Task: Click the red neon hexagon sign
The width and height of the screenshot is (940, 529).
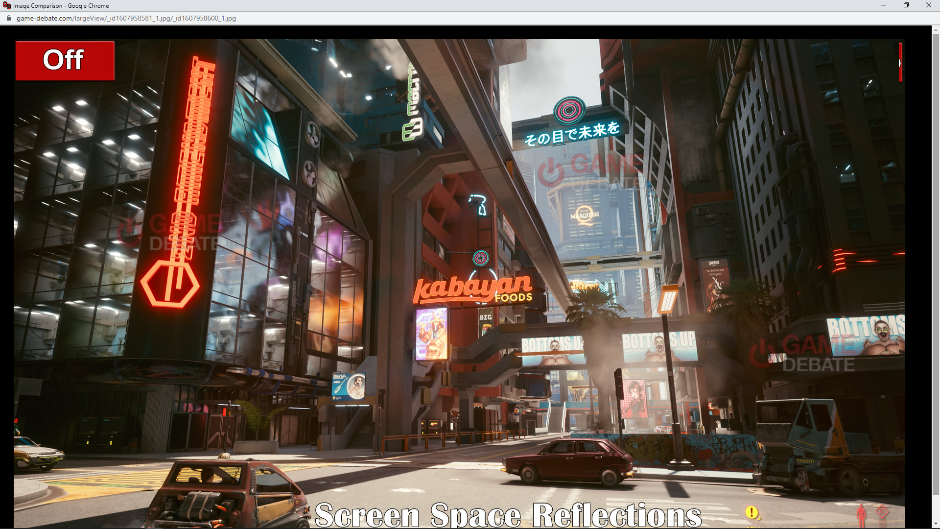Action: [170, 283]
